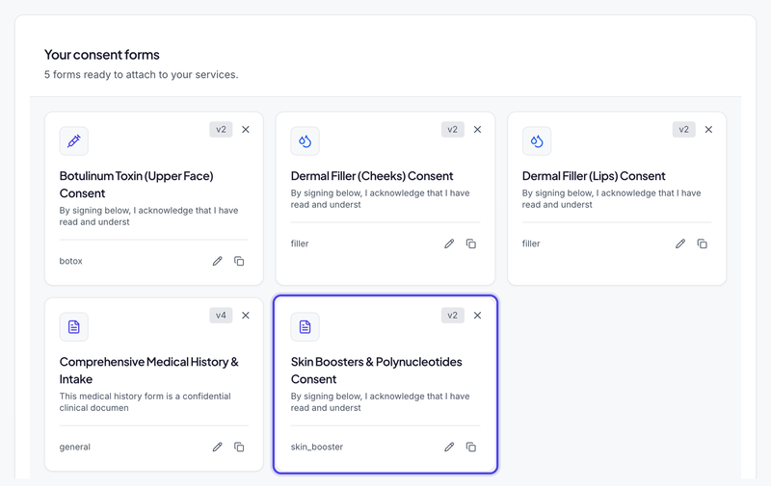
Task: Click description text on Dermal Filler (Lips) card
Action: point(612,199)
